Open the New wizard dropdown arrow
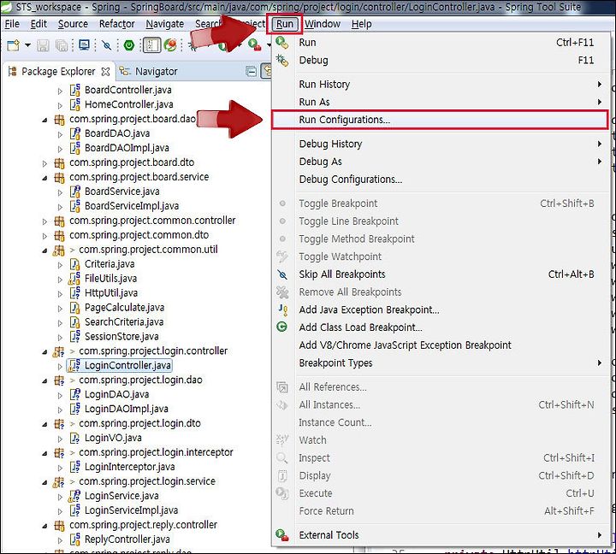The height and width of the screenshot is (554, 616). 27,45
